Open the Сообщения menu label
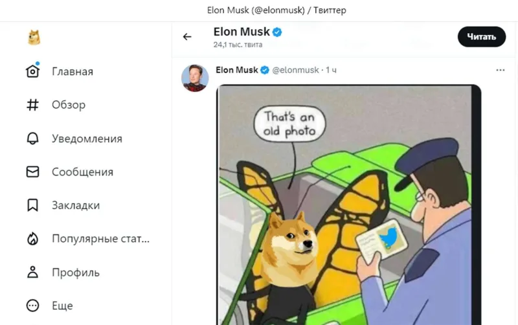Screen dimensions: 518x325 [82, 172]
